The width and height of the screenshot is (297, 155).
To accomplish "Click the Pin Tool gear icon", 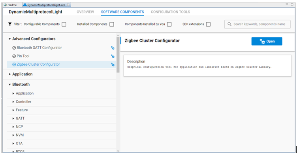I will (113, 56).
